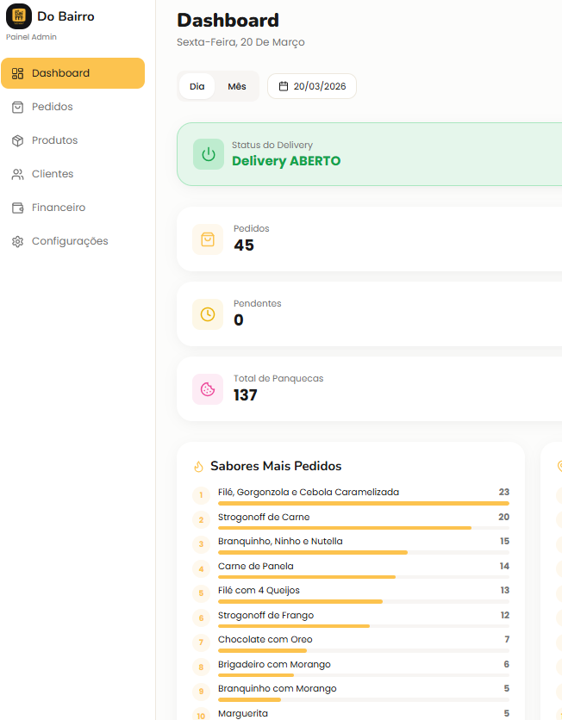Open the 20/03/2026 date picker
Viewport: 562px width, 720px height.
click(x=312, y=86)
